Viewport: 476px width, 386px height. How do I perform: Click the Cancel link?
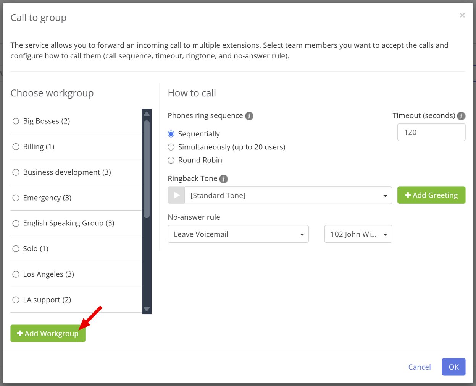tap(419, 367)
